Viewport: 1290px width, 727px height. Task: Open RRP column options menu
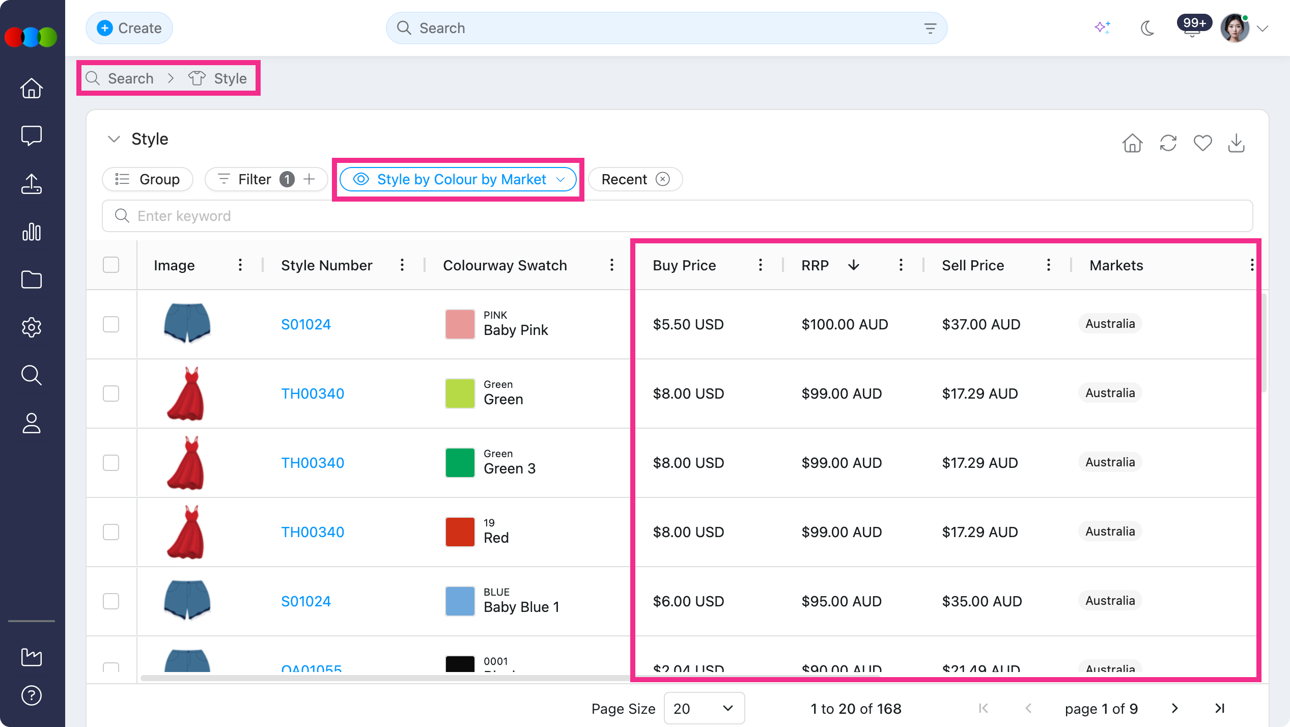[x=901, y=265]
